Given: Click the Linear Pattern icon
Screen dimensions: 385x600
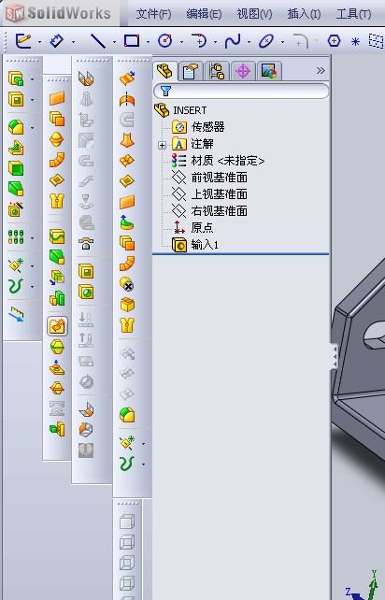Looking at the screenshot, I should pyautogui.click(x=16, y=237).
